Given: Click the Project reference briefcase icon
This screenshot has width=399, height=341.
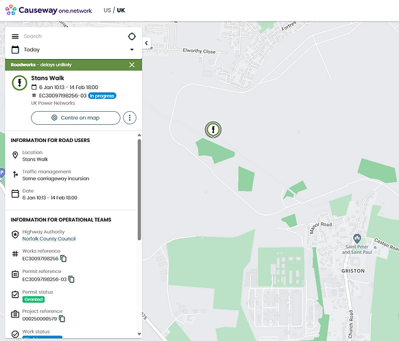Looking at the screenshot, I should coord(15,314).
